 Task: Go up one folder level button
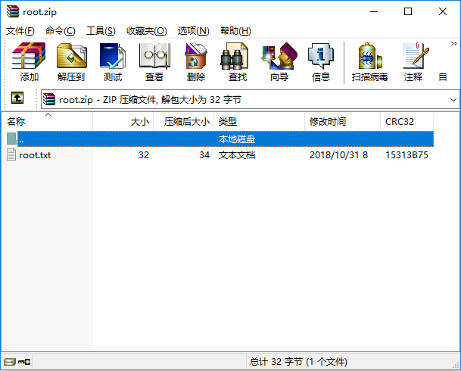coord(17,98)
